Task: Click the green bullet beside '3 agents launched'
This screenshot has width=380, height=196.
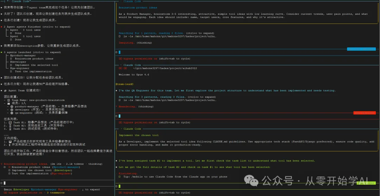Action: click(x=1, y=52)
